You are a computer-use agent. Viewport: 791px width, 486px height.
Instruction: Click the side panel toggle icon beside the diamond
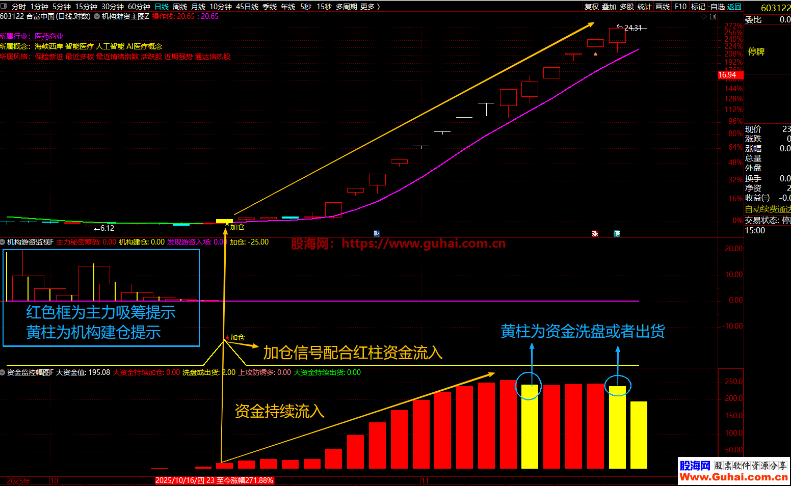tap(713, 16)
